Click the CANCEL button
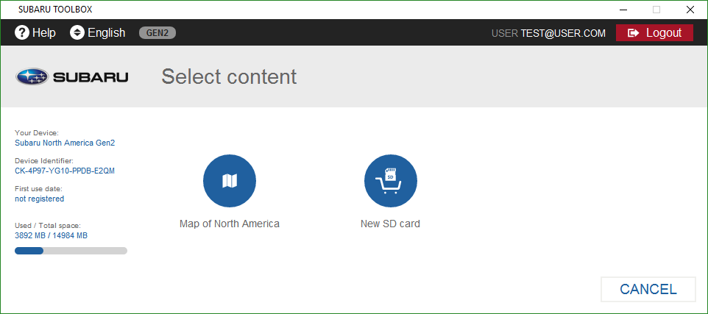The width and height of the screenshot is (708, 314). pos(648,289)
